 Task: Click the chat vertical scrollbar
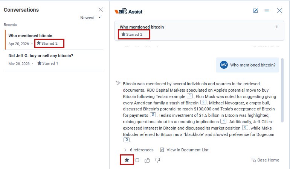[x=282, y=90]
